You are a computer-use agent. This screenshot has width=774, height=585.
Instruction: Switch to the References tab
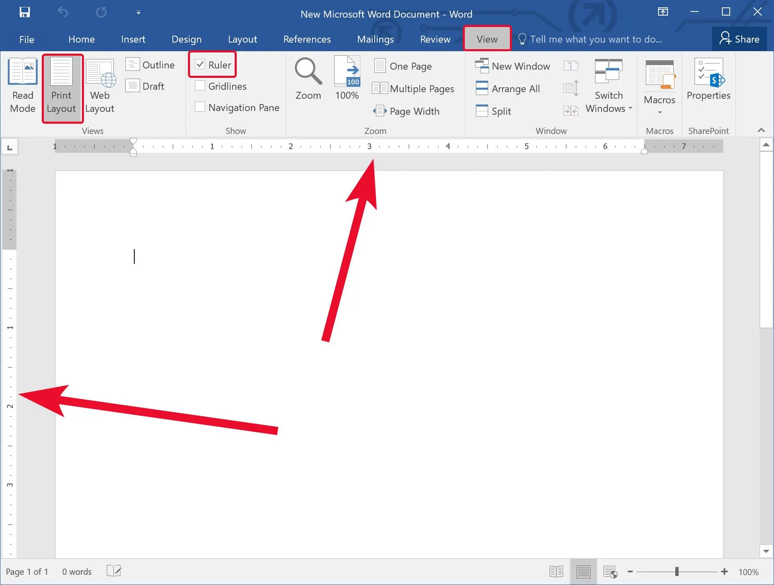[307, 39]
